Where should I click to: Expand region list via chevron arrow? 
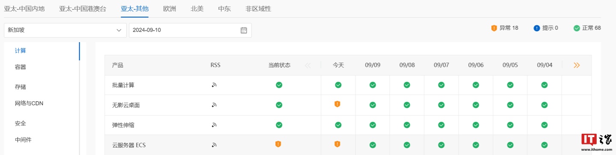tap(119, 30)
